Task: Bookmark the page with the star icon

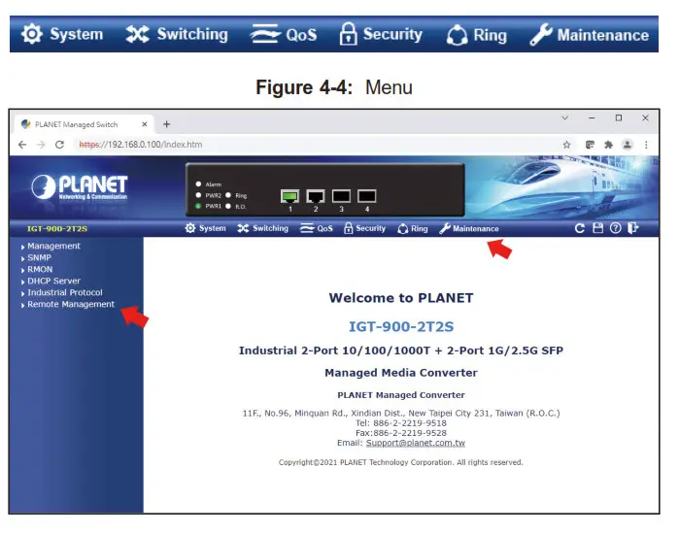Action: [566, 145]
